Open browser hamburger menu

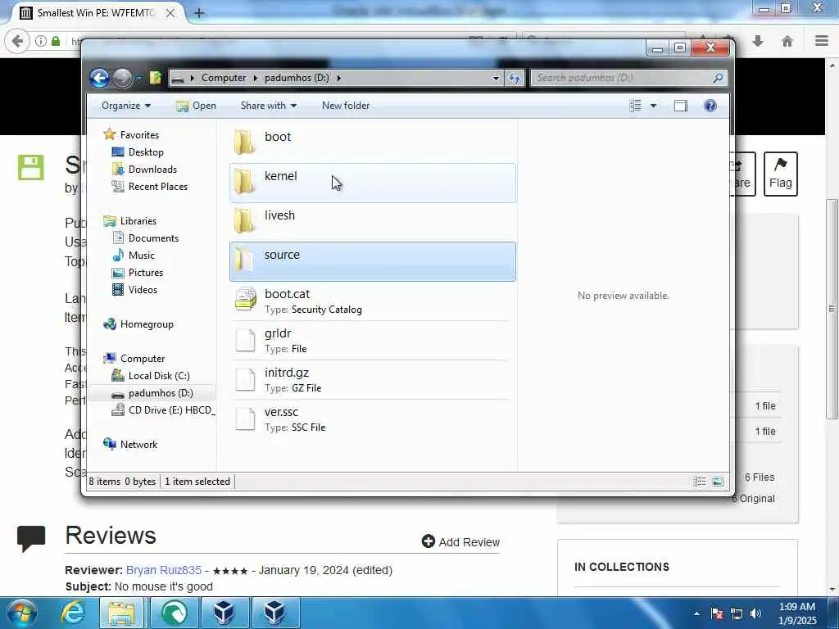[x=821, y=41]
